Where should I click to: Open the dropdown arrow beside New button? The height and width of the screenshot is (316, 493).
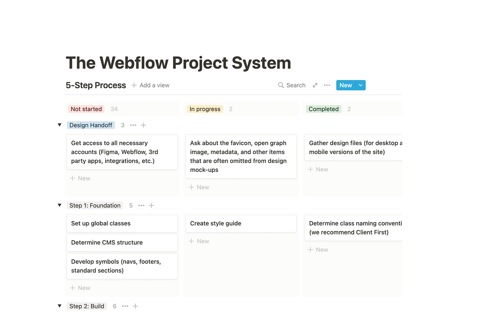tap(360, 85)
